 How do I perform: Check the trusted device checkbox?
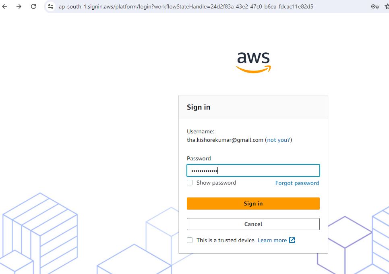coord(190,240)
